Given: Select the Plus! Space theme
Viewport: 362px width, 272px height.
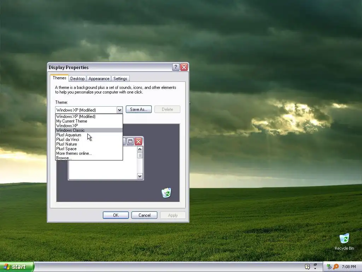Looking at the screenshot, I should 89,149.
